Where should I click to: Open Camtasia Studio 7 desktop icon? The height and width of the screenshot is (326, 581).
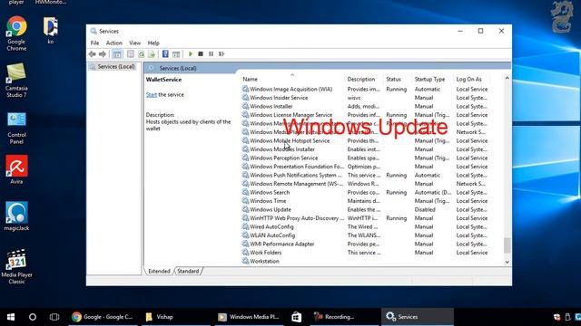tap(16, 81)
